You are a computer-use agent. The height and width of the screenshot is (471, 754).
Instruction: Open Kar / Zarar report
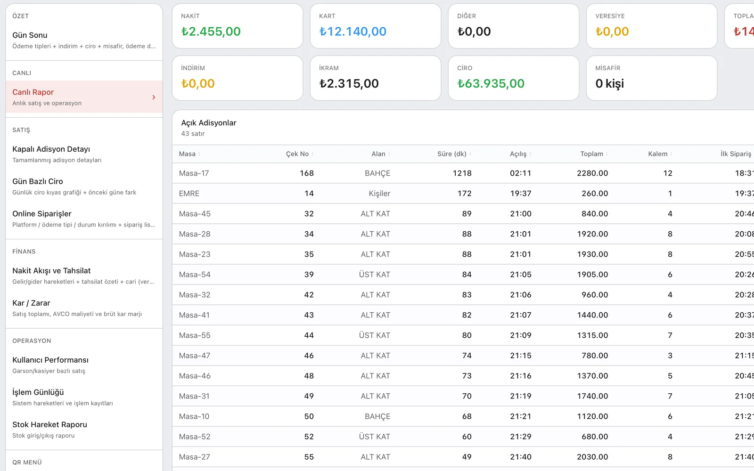coord(84,308)
